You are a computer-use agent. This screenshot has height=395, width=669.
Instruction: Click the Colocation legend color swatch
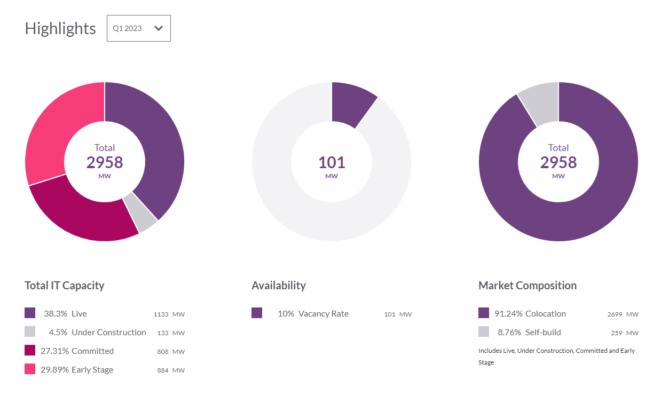click(484, 313)
